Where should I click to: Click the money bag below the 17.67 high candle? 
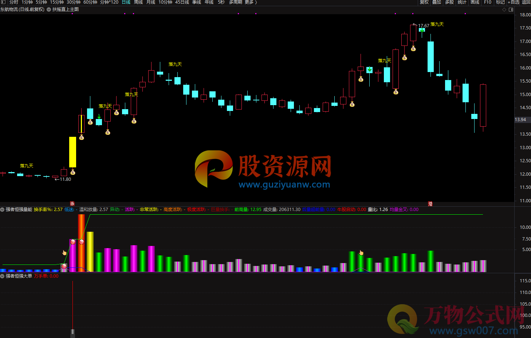[413, 48]
